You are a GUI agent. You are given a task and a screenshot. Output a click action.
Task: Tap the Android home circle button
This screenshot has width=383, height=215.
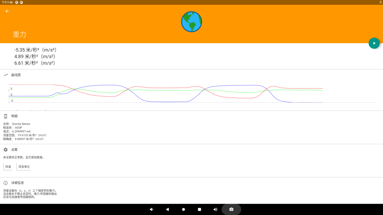pyautogui.click(x=184, y=209)
